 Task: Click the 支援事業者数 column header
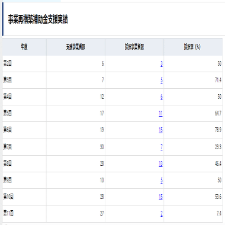pos(76,47)
